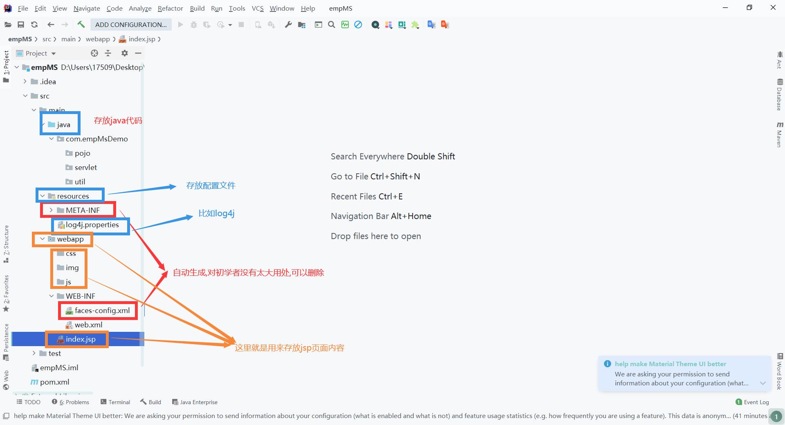785x425 pixels.
Task: Click the Stop square icon
Action: point(241,25)
